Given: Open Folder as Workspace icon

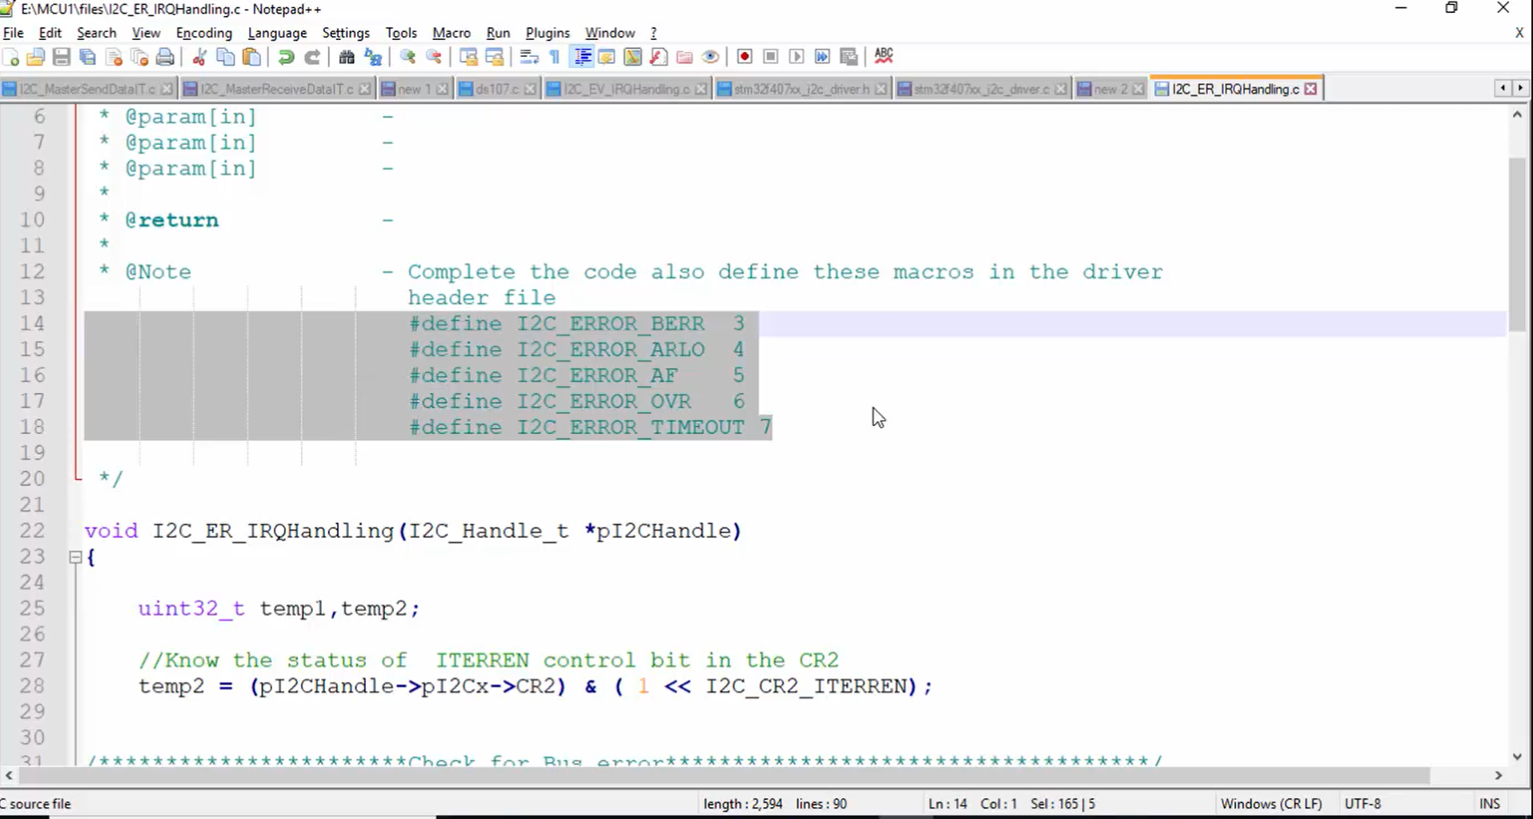Looking at the screenshot, I should 684,57.
